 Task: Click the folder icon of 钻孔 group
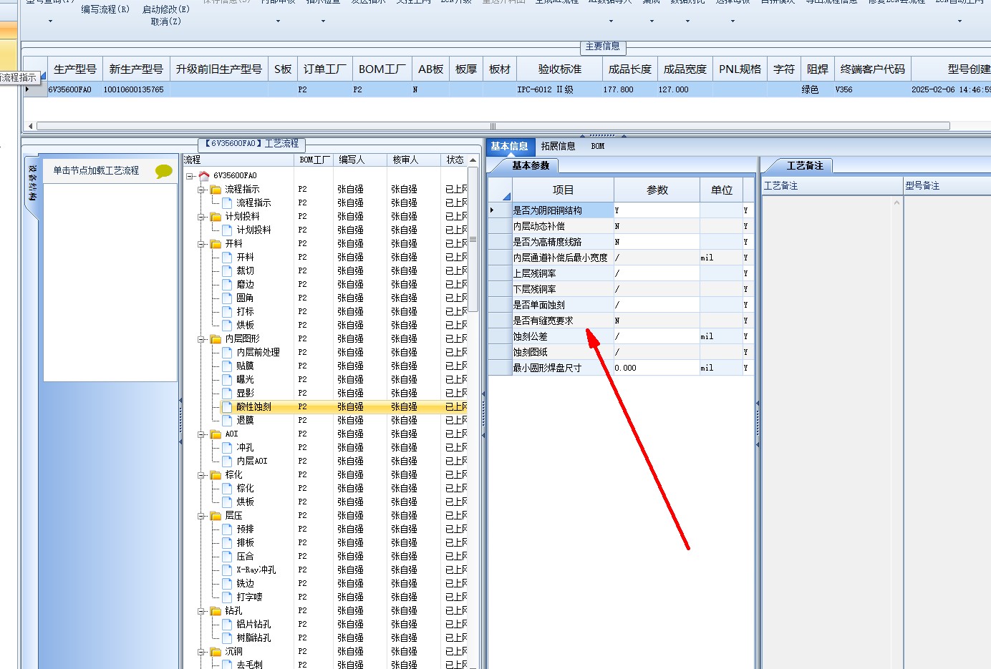click(x=216, y=611)
